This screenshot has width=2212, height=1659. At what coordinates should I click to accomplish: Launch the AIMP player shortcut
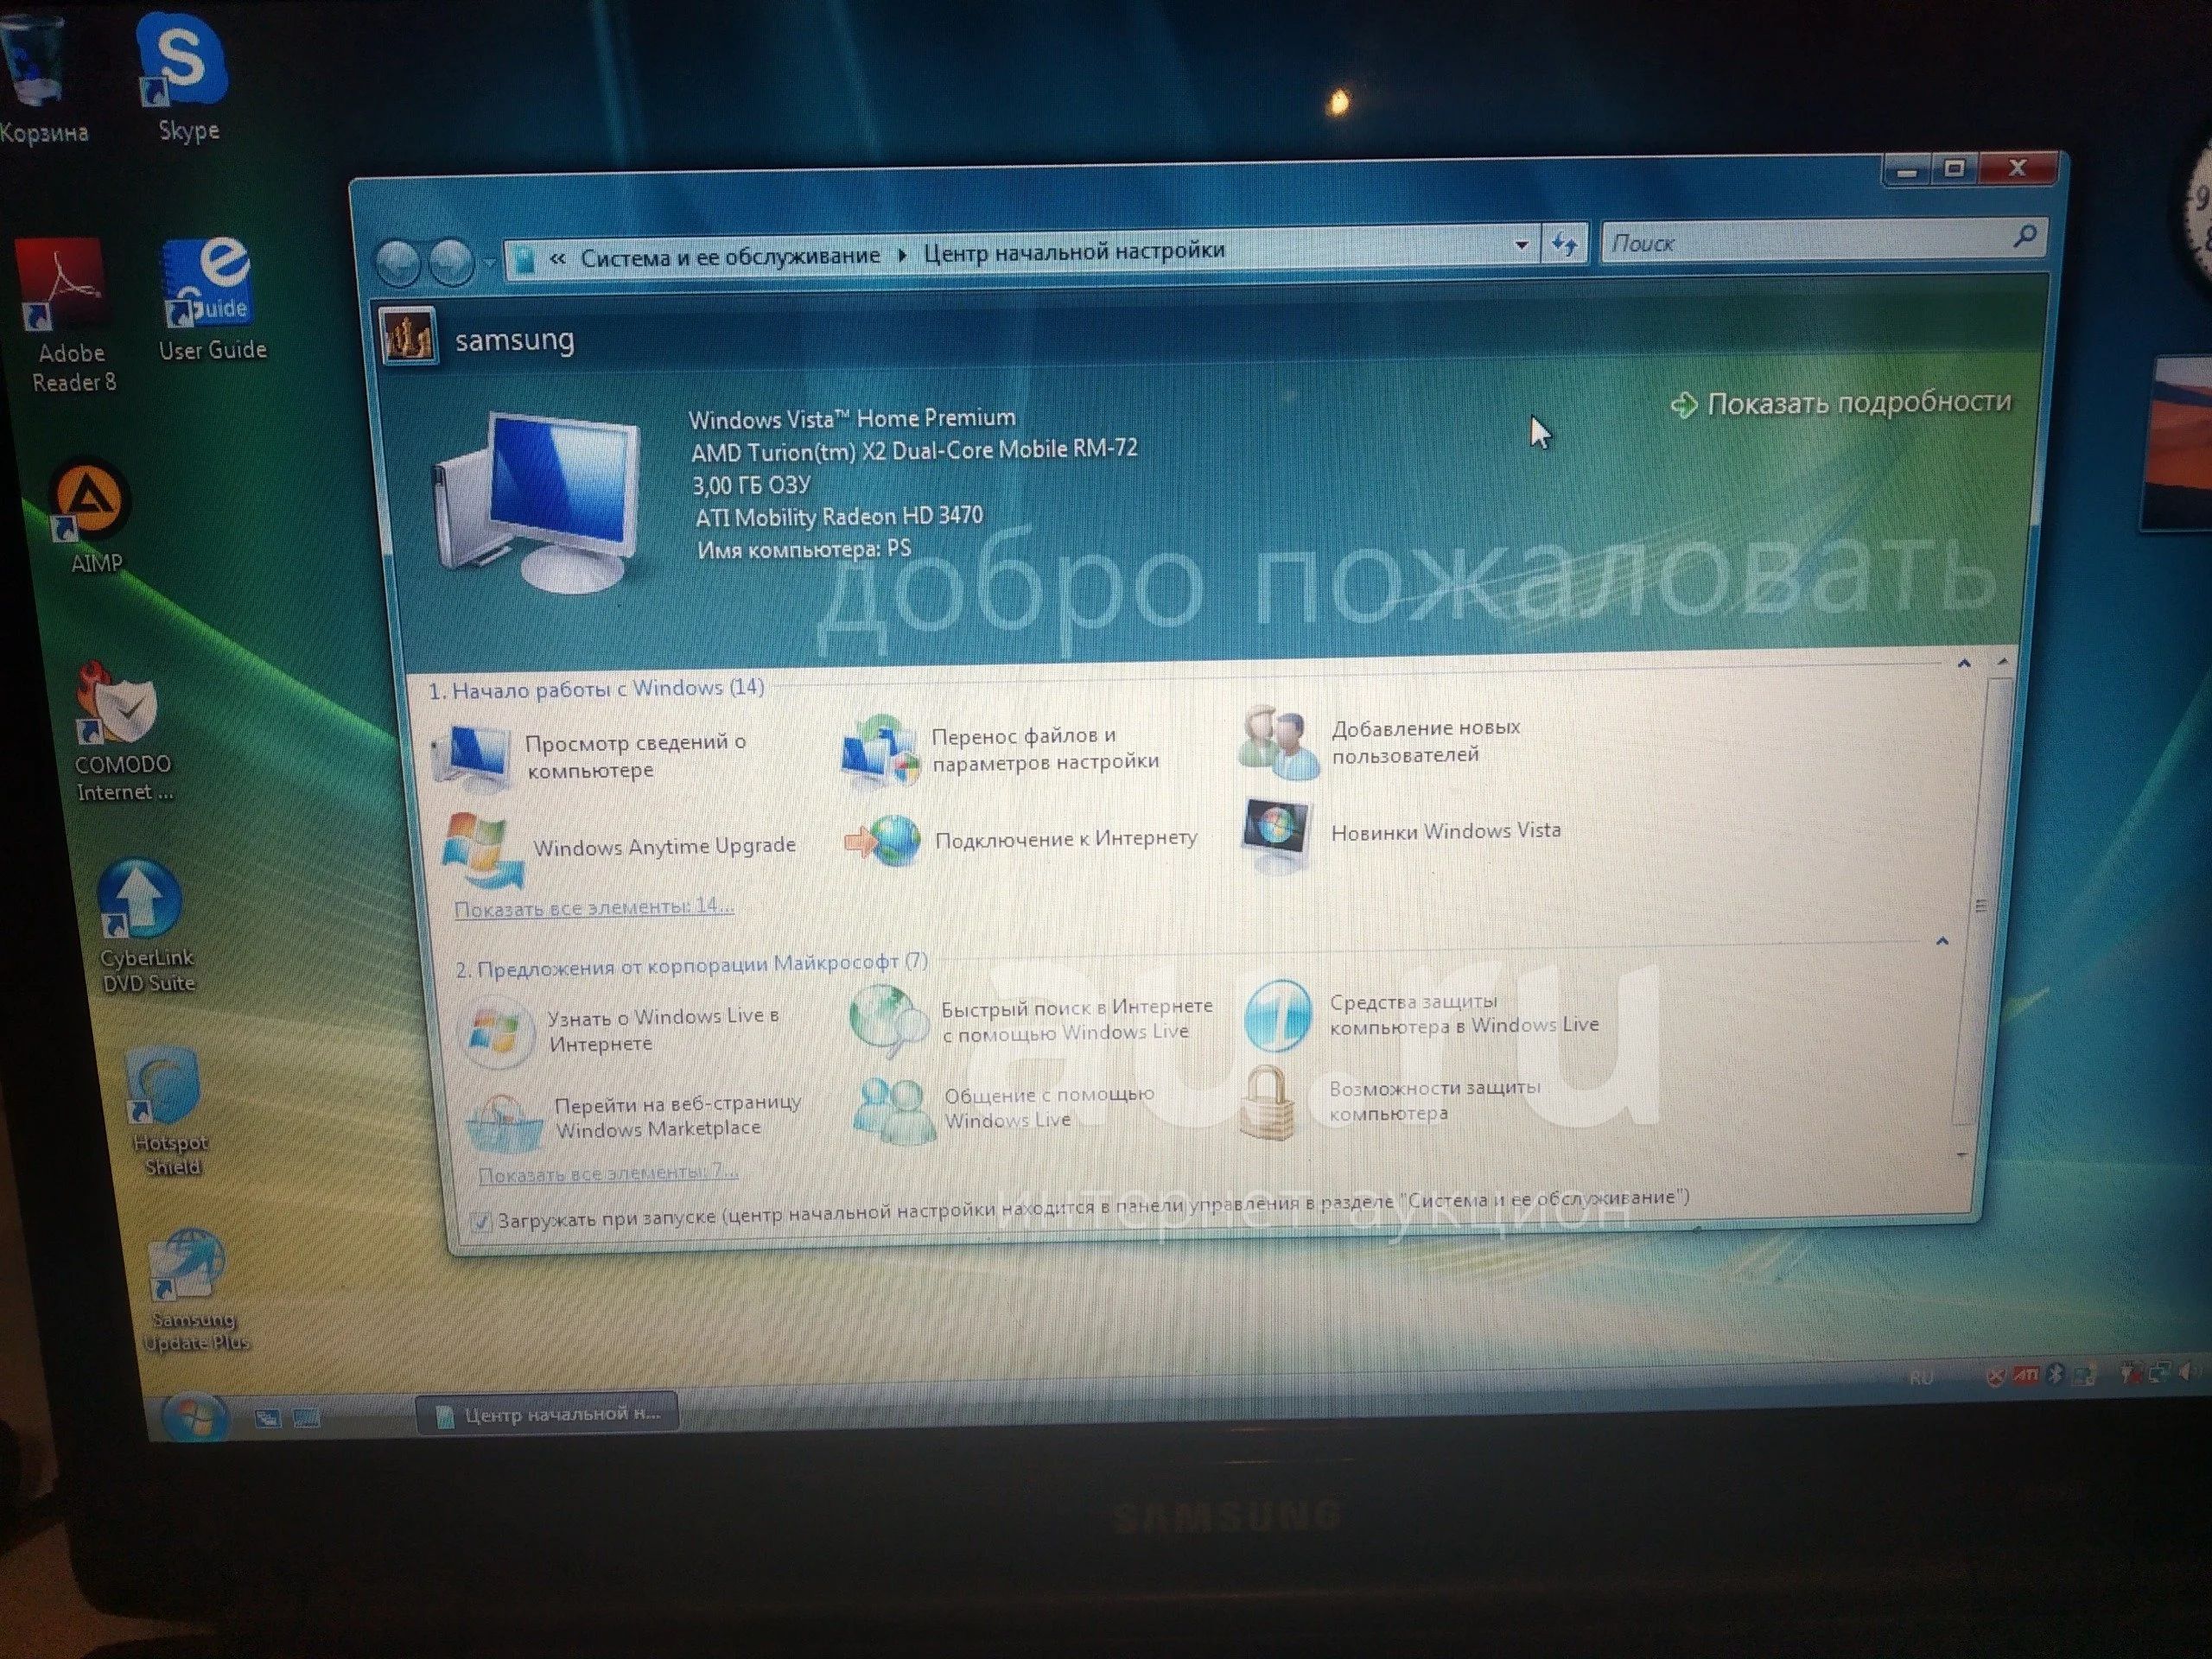click(x=92, y=515)
